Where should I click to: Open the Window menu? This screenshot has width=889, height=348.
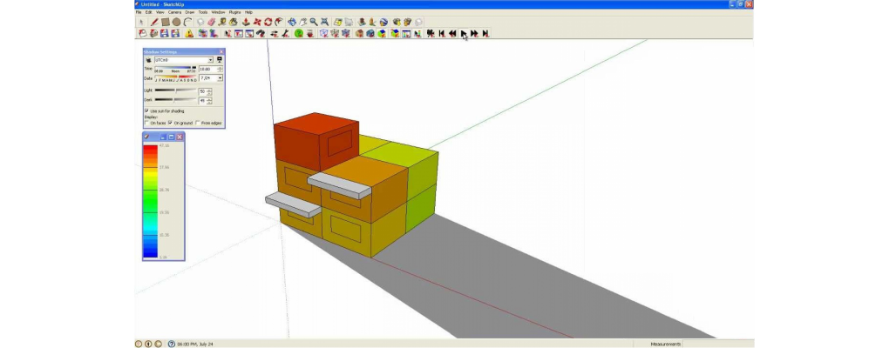(x=218, y=12)
